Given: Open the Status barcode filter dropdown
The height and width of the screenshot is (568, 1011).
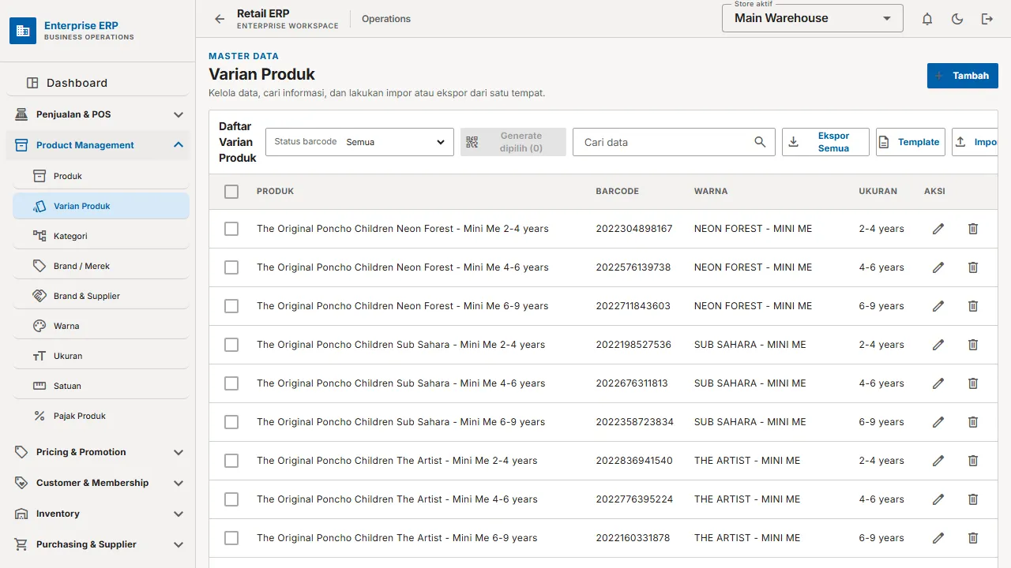Looking at the screenshot, I should 359,142.
